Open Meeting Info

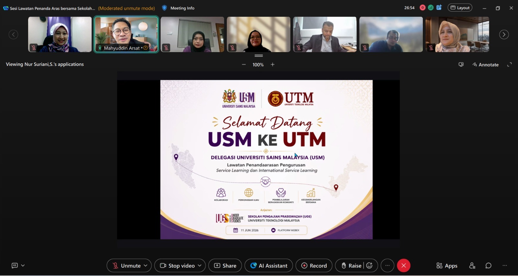click(178, 8)
